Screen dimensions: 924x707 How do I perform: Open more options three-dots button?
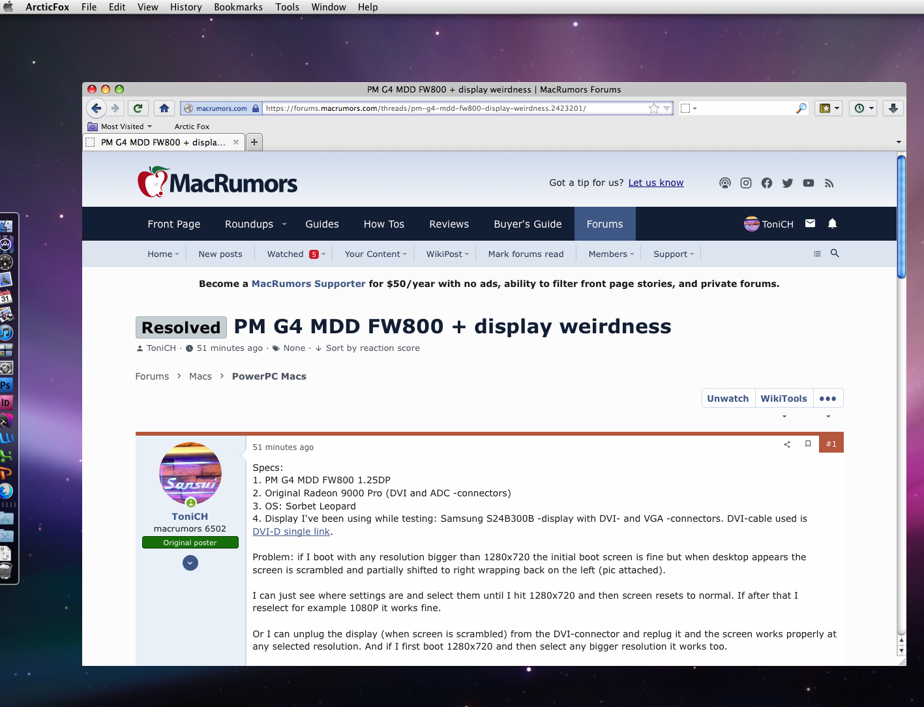tap(827, 399)
